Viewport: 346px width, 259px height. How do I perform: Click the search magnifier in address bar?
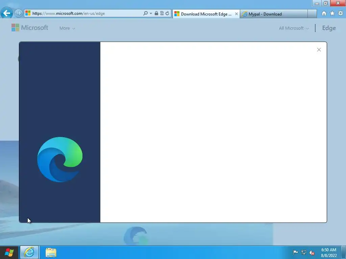[x=145, y=13]
